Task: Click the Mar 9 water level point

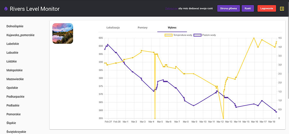Action: point(194,106)
